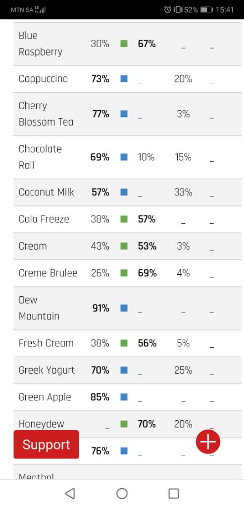Tap the 69% value for Chocolate Roll

pos(100,157)
